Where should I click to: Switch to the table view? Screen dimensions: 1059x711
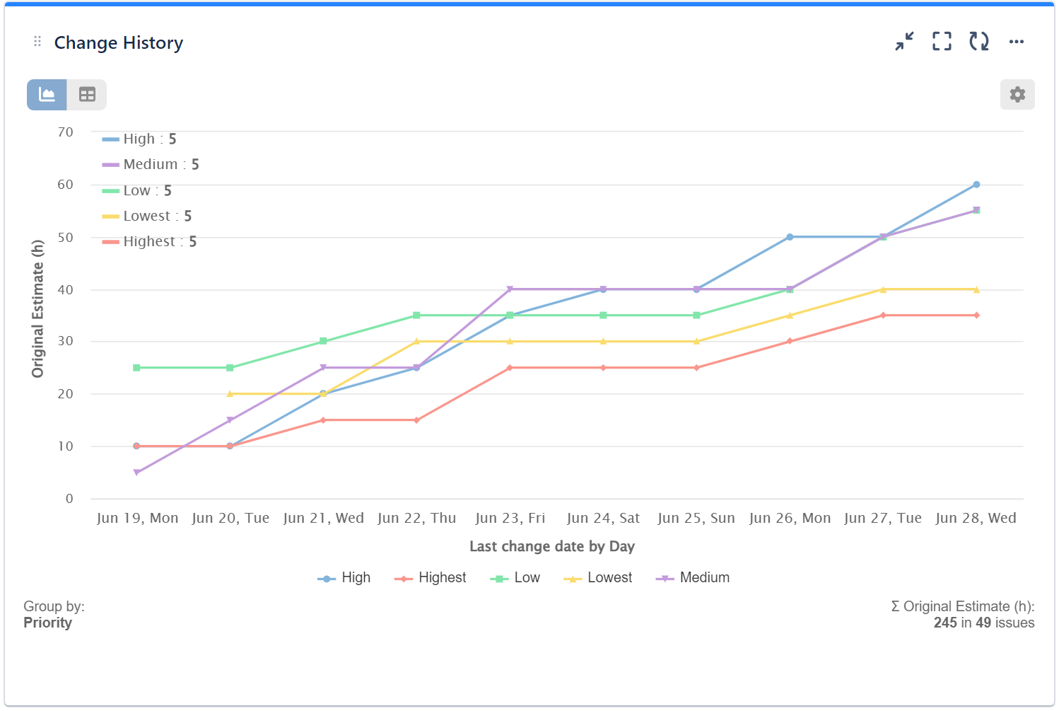point(87,95)
